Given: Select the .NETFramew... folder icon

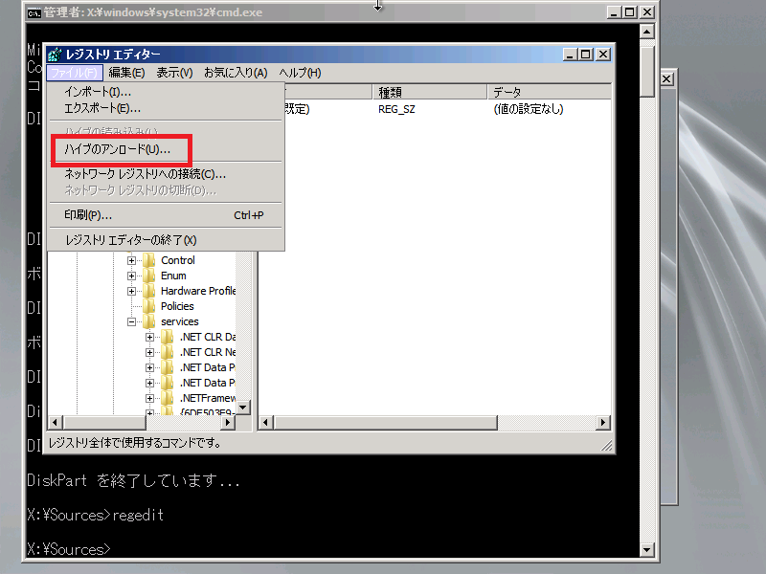Looking at the screenshot, I should (168, 398).
